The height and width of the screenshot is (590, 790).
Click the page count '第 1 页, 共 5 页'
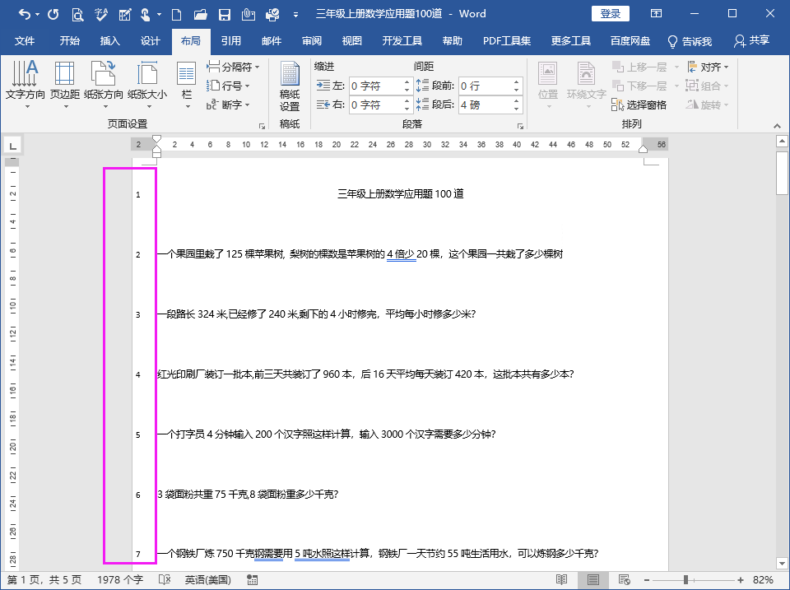point(44,580)
